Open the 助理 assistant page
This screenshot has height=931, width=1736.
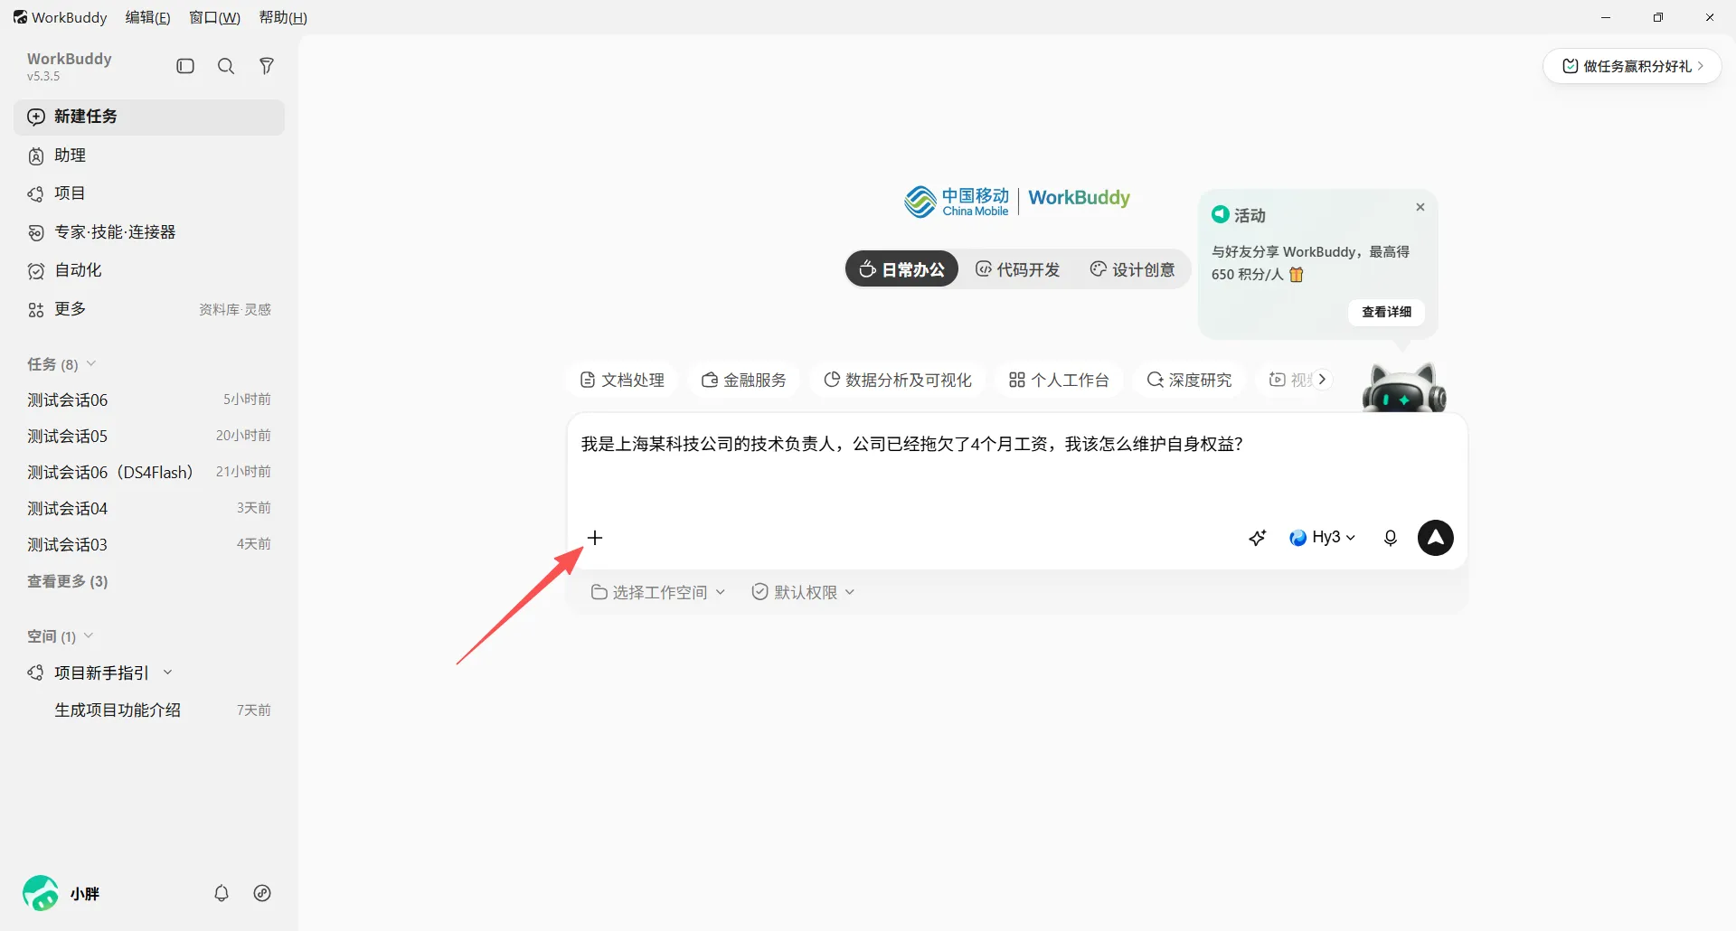point(149,155)
